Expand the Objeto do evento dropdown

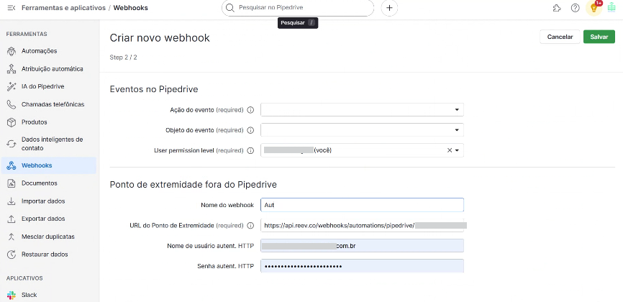click(x=457, y=130)
